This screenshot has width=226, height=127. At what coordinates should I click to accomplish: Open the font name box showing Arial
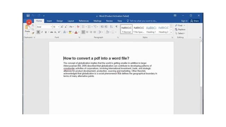tap(44, 27)
